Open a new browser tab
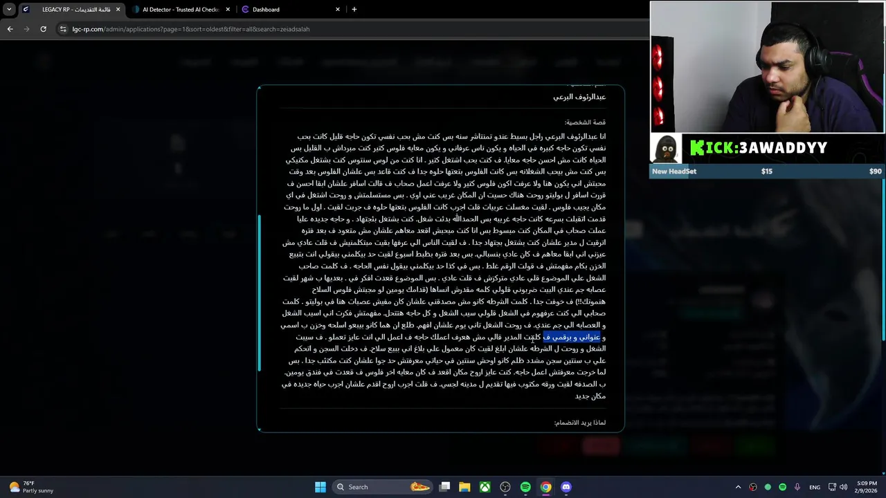Screen dimensions: 886x498 [x=354, y=10]
